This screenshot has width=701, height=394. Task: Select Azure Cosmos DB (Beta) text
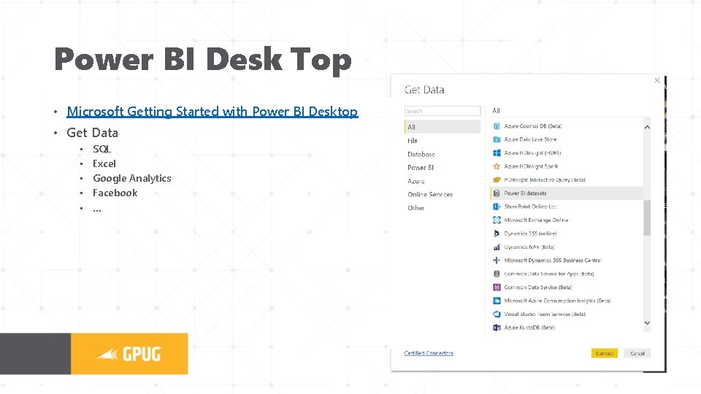point(533,126)
